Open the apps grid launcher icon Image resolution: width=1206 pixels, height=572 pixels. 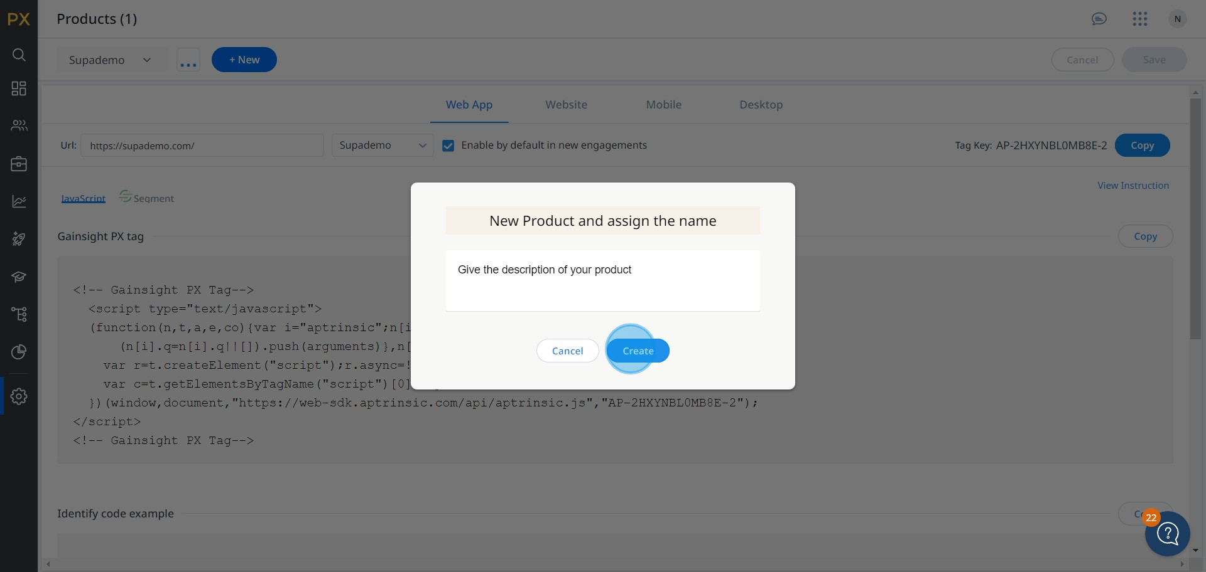(1140, 19)
